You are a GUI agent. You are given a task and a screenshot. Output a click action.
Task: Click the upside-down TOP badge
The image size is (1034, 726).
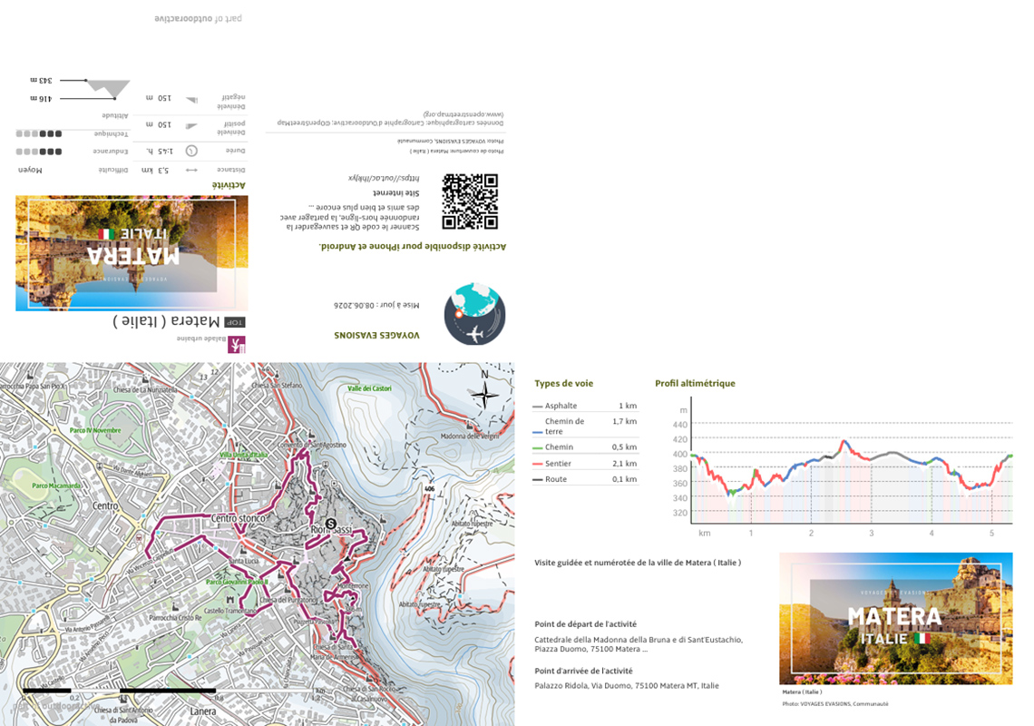click(x=235, y=322)
